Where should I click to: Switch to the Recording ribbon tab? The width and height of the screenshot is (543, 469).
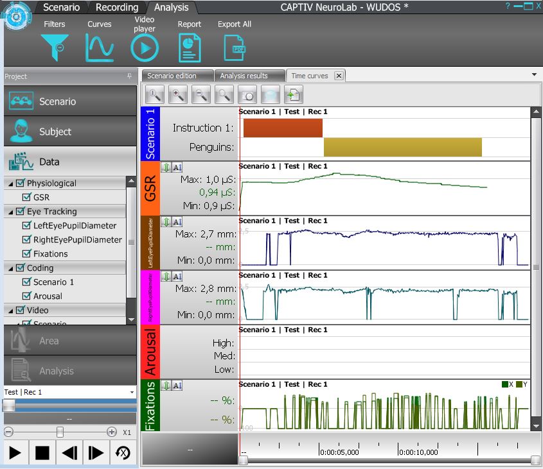(x=117, y=7)
